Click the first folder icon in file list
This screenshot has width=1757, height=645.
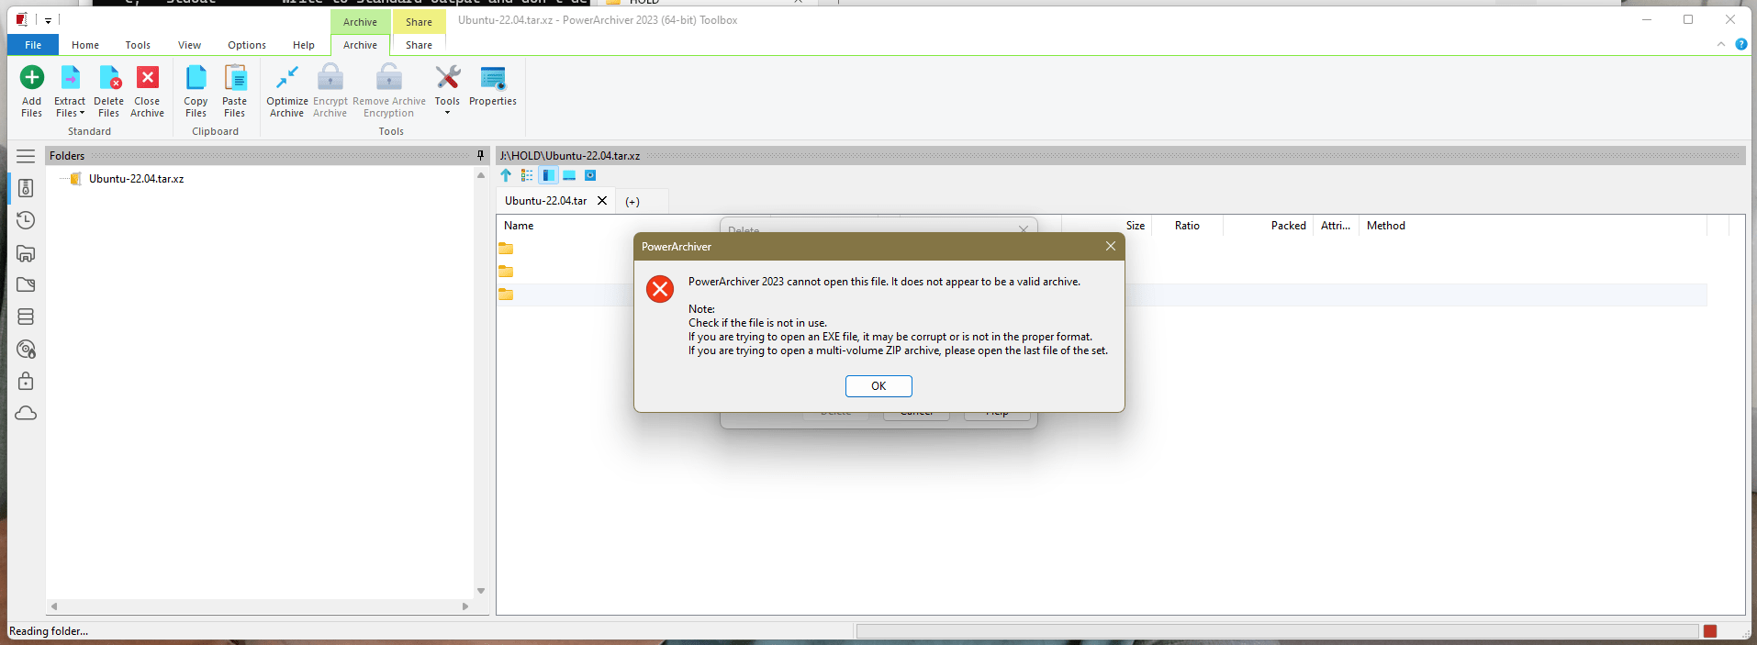click(x=506, y=249)
